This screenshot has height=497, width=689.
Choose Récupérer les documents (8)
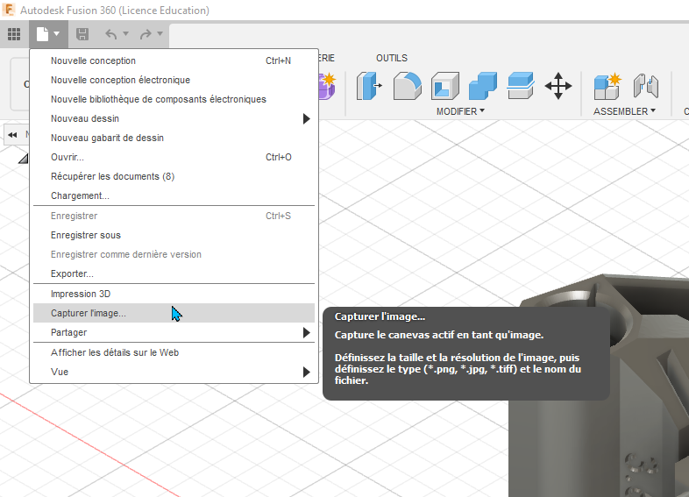(174, 177)
